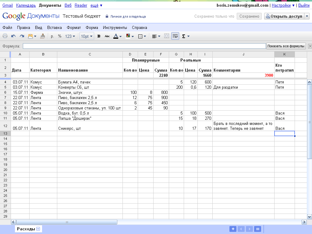
Task: Select the paint format brush icon
Action: [x=42, y=36]
